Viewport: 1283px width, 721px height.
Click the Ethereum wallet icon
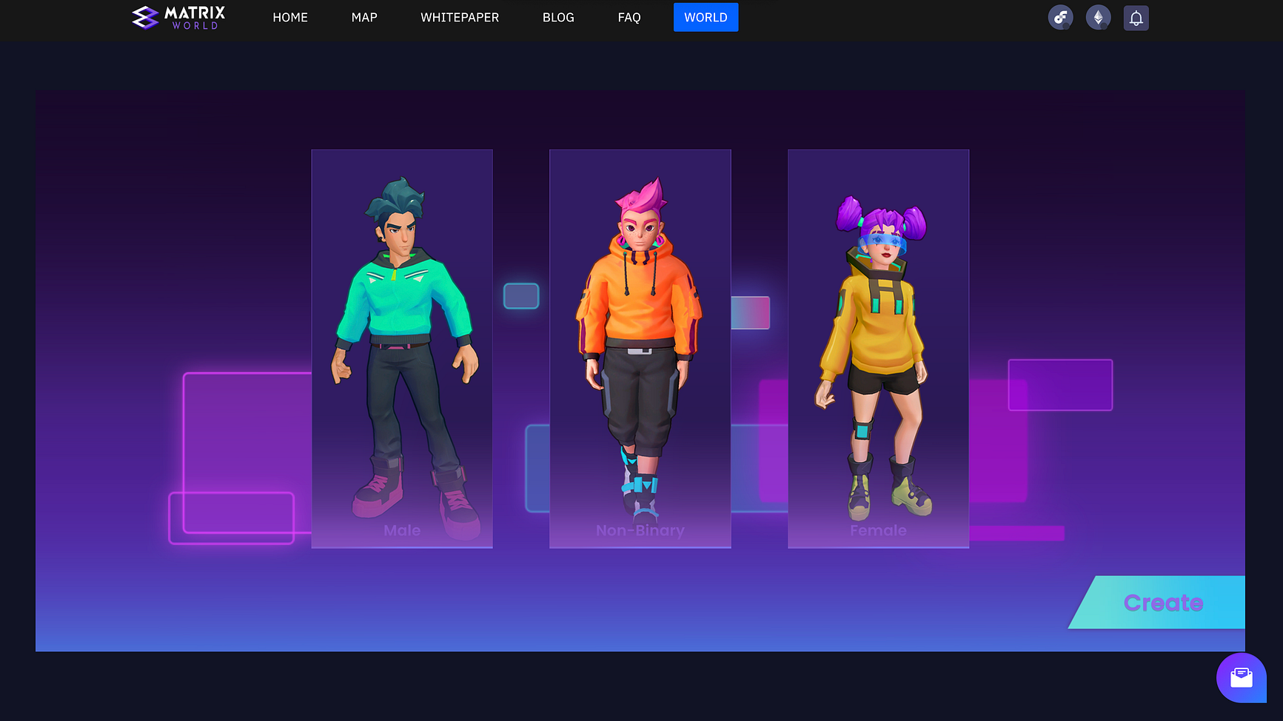click(x=1098, y=18)
